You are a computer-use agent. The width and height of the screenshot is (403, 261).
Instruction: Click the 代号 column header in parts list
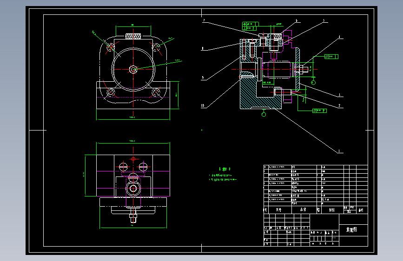[x=278, y=210]
